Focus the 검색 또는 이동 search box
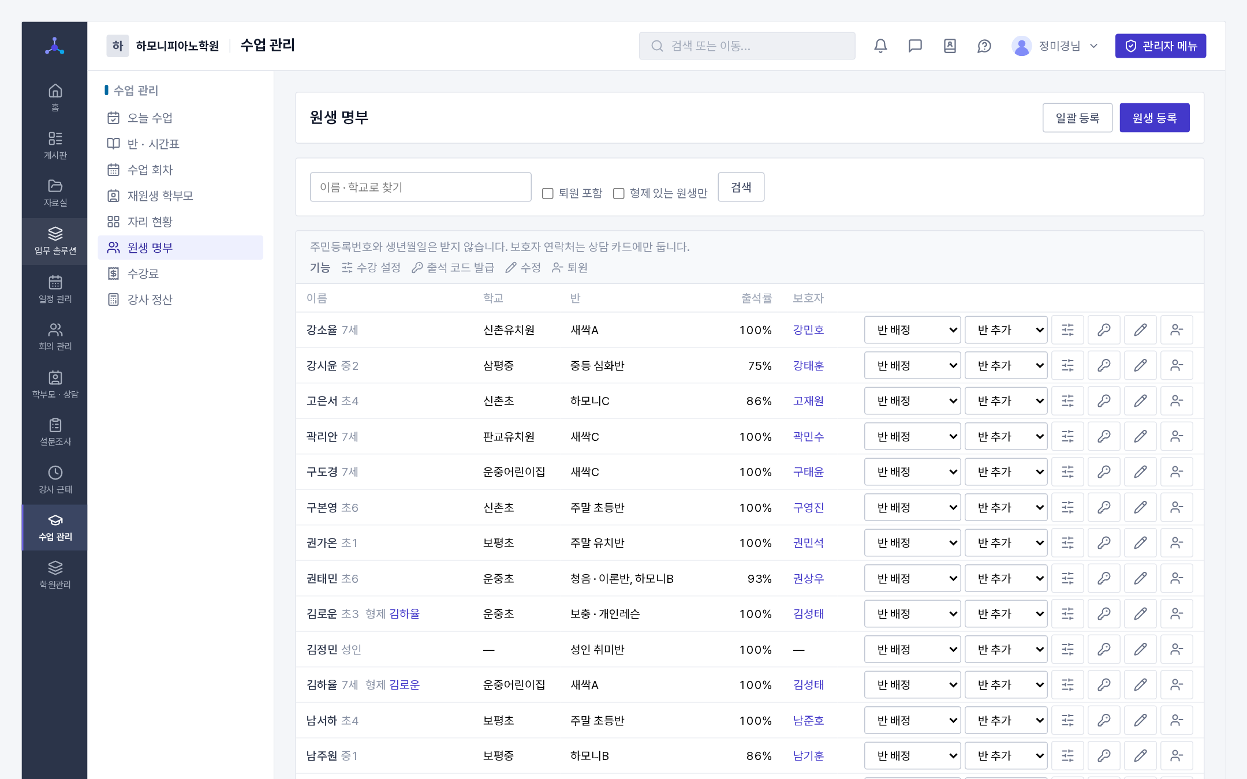 747,46
